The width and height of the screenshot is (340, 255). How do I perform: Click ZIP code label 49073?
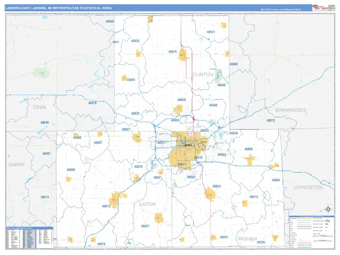pos(45,197)
